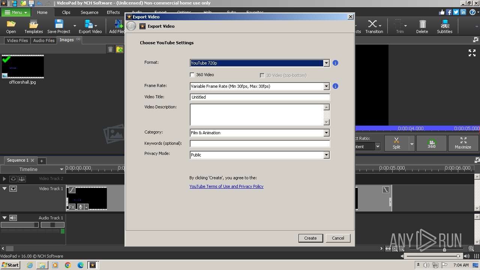480x270 pixels.
Task: Click the Facebook share icon
Action: (x=449, y=12)
